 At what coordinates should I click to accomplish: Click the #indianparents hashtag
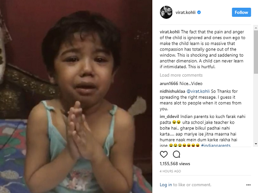[x=215, y=145]
